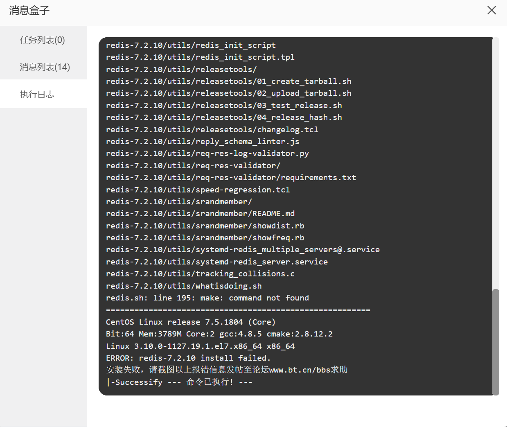Image resolution: width=507 pixels, height=427 pixels.
Task: Click the systemd-redis_server.service log entry
Action: 216,262
